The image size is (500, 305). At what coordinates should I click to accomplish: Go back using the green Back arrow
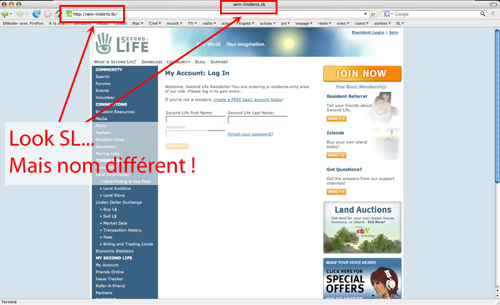tap(5, 14)
